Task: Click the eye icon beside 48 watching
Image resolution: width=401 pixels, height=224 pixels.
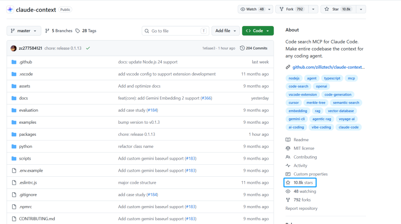Action: 288,191
